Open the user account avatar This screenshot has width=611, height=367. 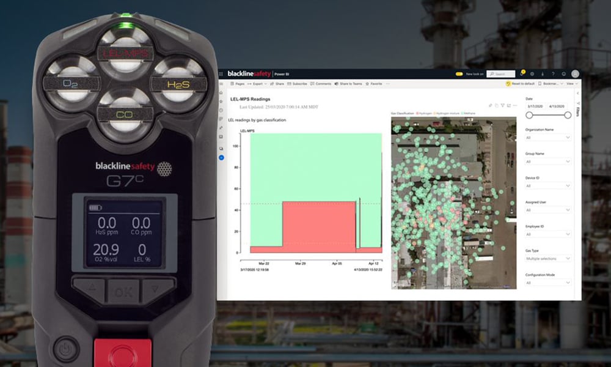pyautogui.click(x=575, y=74)
